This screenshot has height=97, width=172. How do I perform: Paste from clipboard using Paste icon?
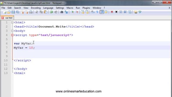tap(45, 12)
